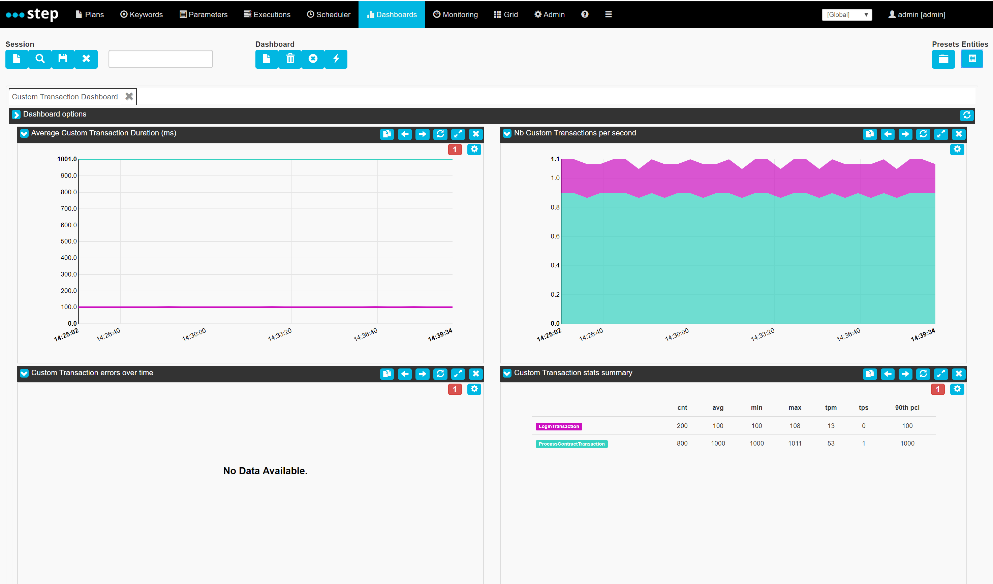Viewport: 993px width, 584px height.
Task: Open settings gear of Nb Custom Transactions chart
Action: (957, 150)
